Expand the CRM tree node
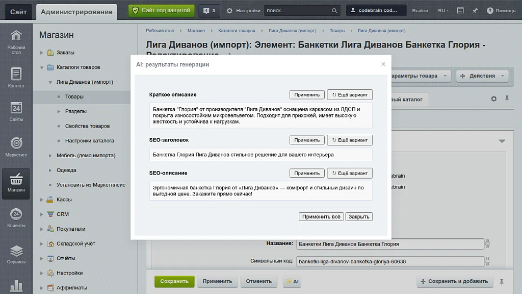The height and width of the screenshot is (294, 522). (42, 214)
